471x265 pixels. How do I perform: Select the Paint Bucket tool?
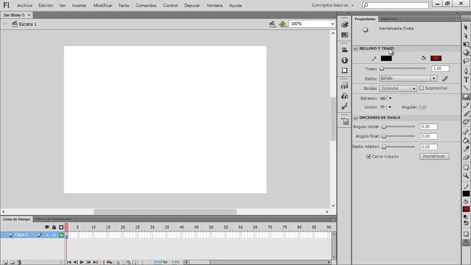tap(466, 140)
